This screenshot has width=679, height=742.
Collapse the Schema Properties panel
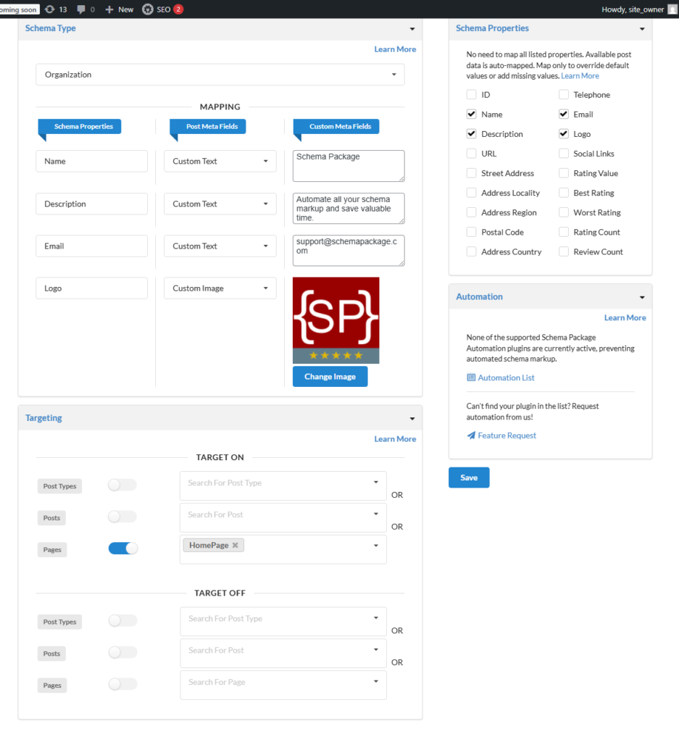642,29
